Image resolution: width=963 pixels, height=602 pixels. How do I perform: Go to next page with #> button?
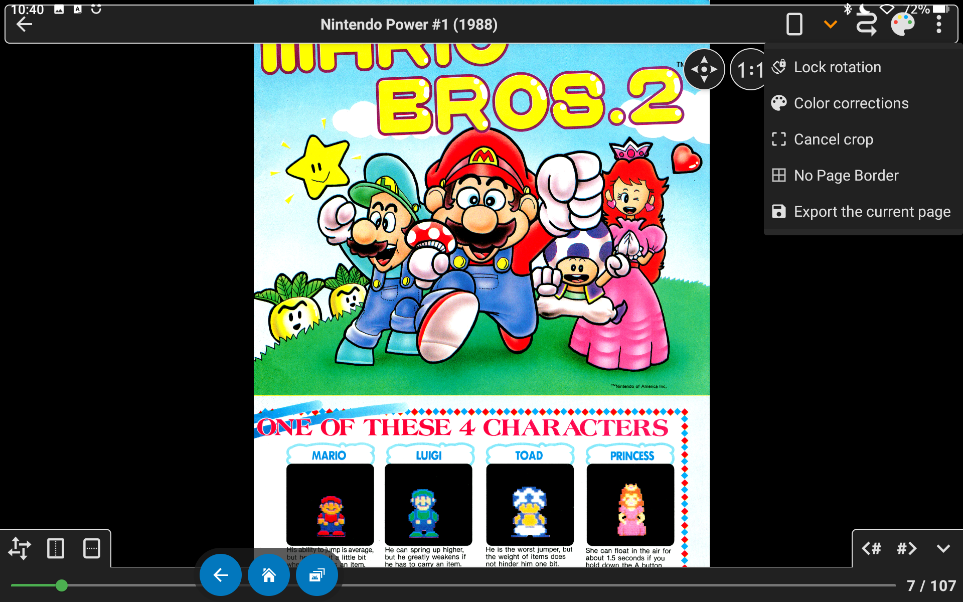click(907, 548)
